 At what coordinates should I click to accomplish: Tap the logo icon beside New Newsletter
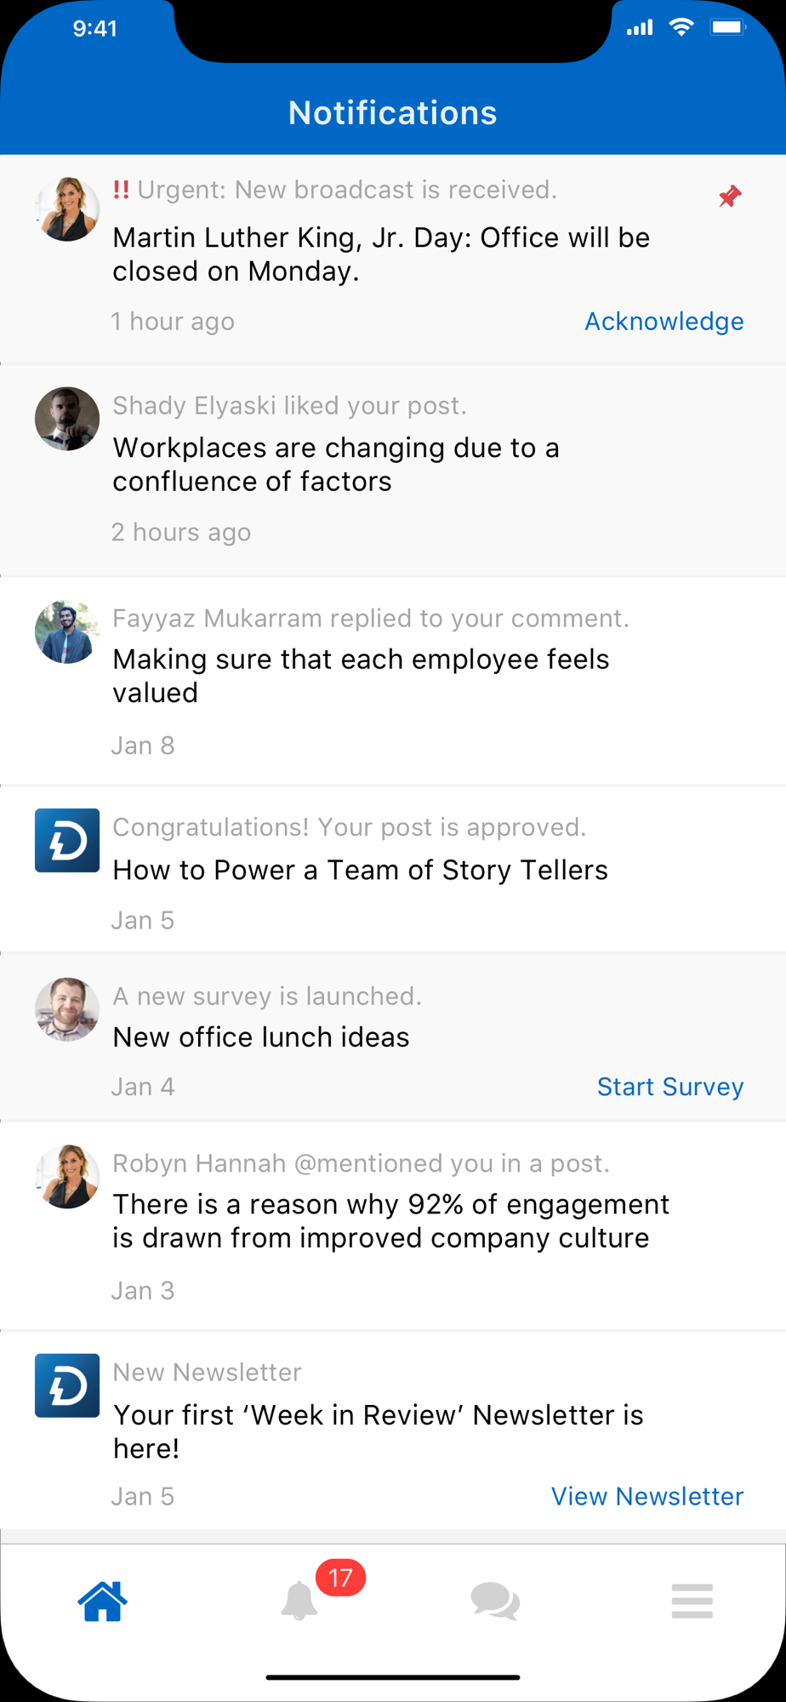(x=67, y=1385)
